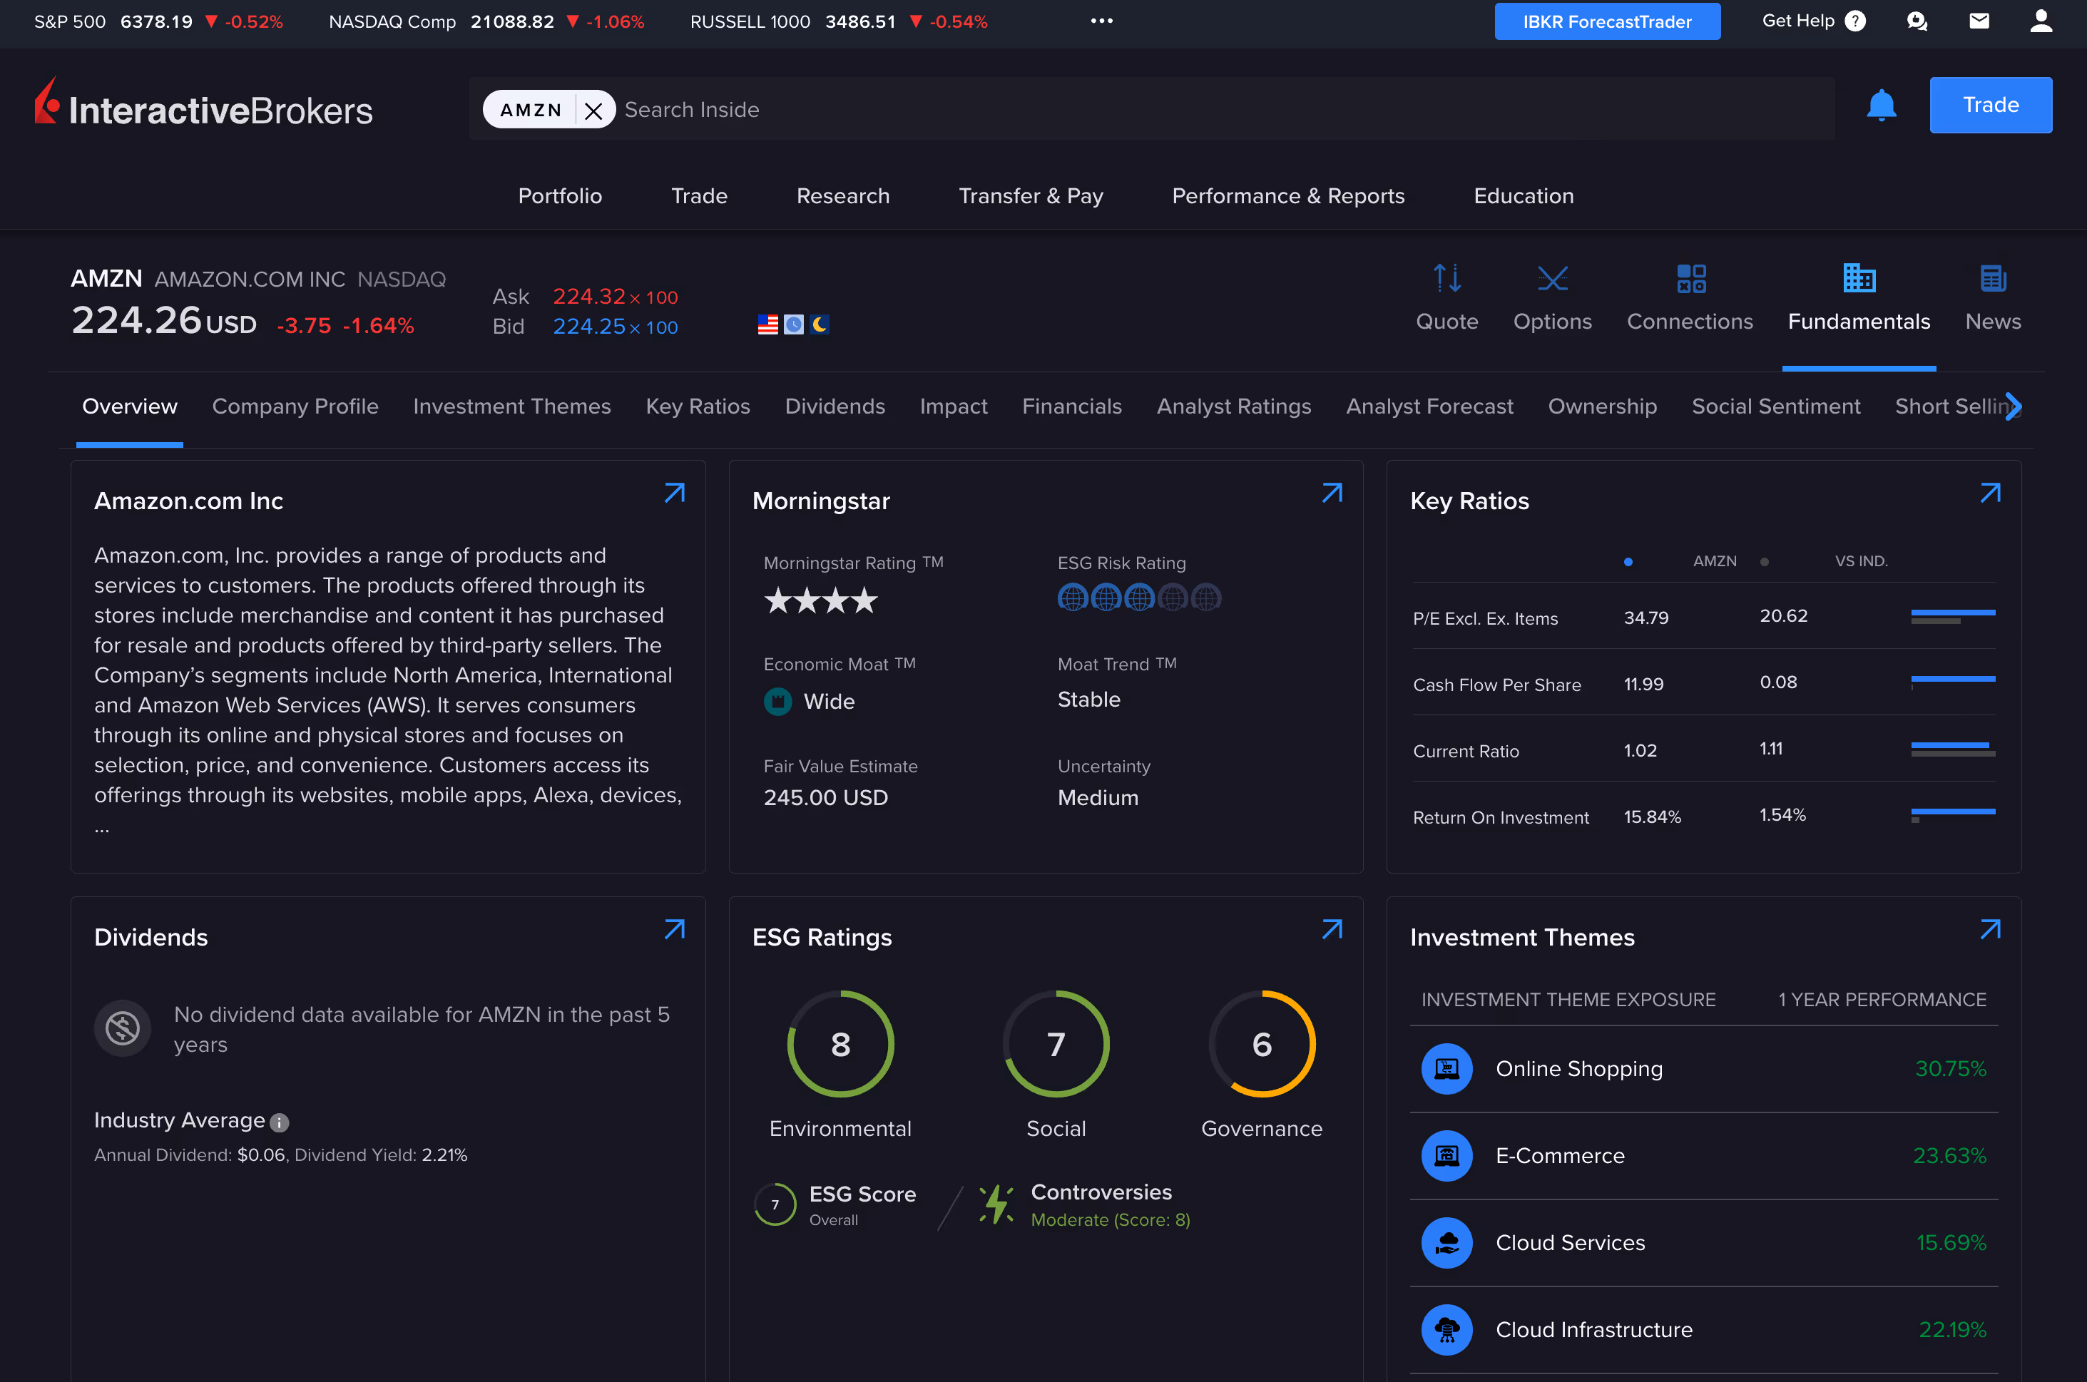Switch to the Impact tab

[953, 406]
